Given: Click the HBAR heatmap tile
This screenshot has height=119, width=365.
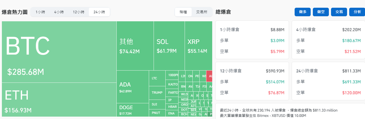Looking at the screenshot, I should [172, 107].
